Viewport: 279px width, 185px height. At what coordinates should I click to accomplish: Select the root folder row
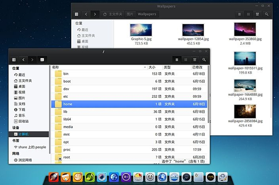click(x=129, y=157)
